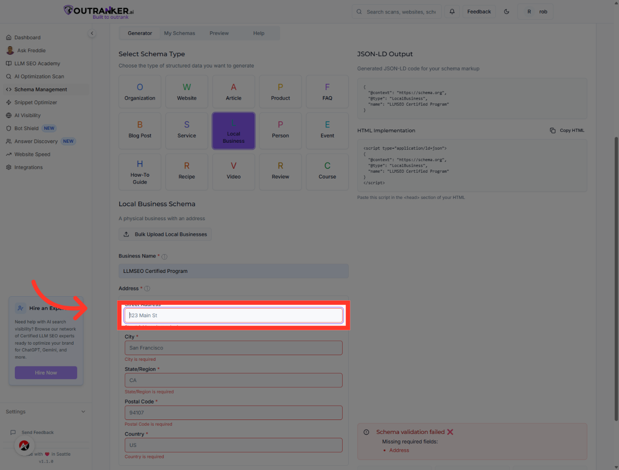619x470 pixels.
Task: View the Business Name info tooltip
Action: point(164,256)
